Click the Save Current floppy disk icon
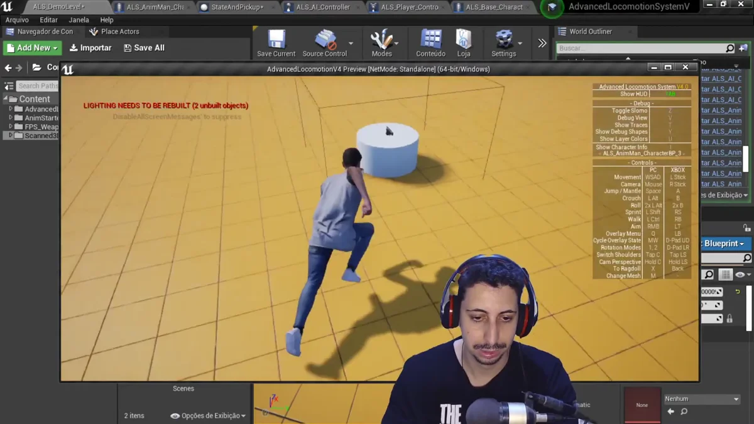The image size is (754, 424). (276, 39)
